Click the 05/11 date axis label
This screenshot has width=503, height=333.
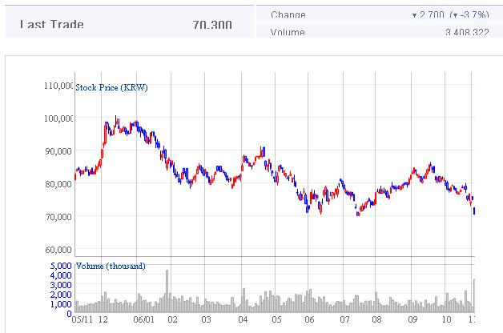click(x=82, y=319)
